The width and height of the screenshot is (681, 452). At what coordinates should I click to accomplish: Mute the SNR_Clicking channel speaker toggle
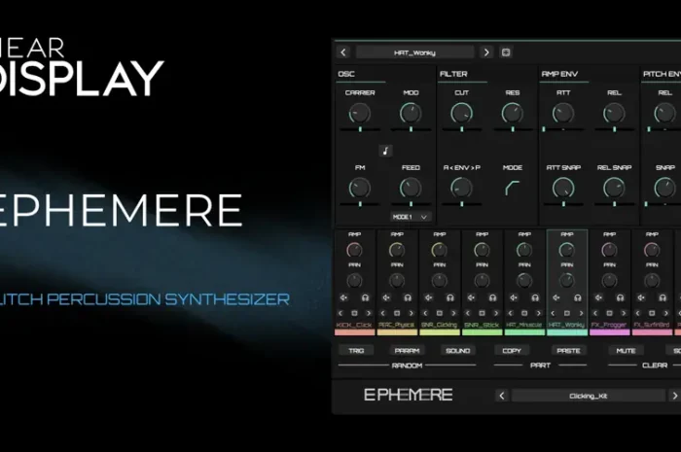429,297
